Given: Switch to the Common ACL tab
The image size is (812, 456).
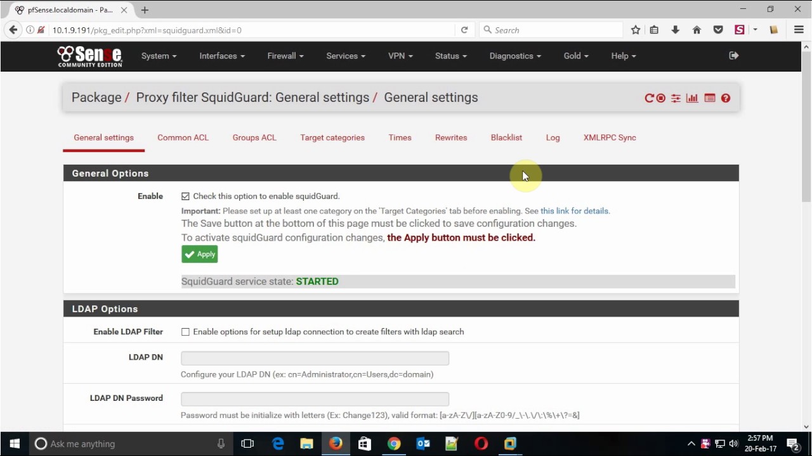Looking at the screenshot, I should pyautogui.click(x=183, y=137).
